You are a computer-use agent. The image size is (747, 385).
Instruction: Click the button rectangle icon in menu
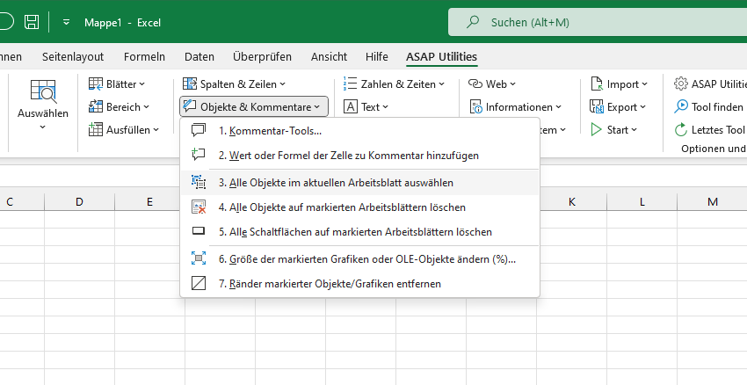coord(199,231)
